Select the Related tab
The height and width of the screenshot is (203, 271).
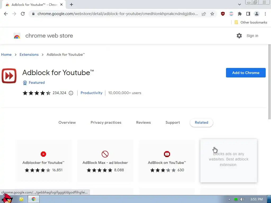tap(201, 123)
